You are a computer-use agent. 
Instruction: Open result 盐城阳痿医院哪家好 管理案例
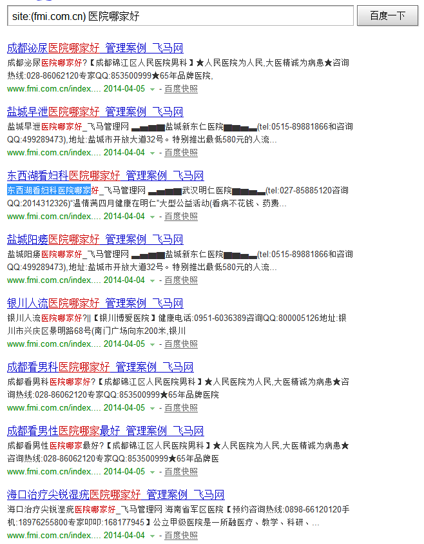95,239
